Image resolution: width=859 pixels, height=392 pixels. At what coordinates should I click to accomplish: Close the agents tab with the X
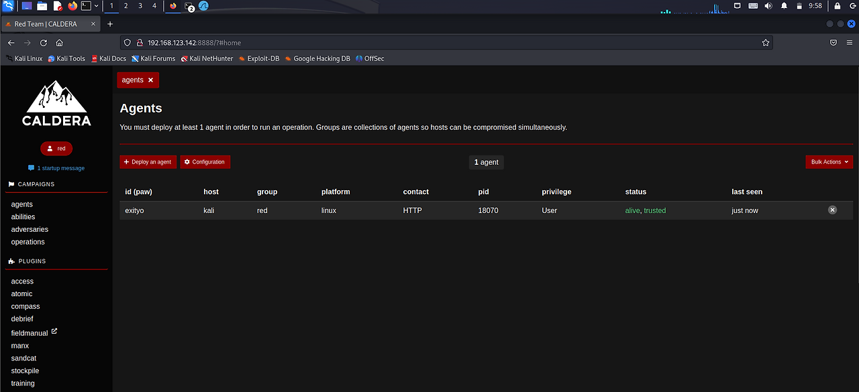150,80
